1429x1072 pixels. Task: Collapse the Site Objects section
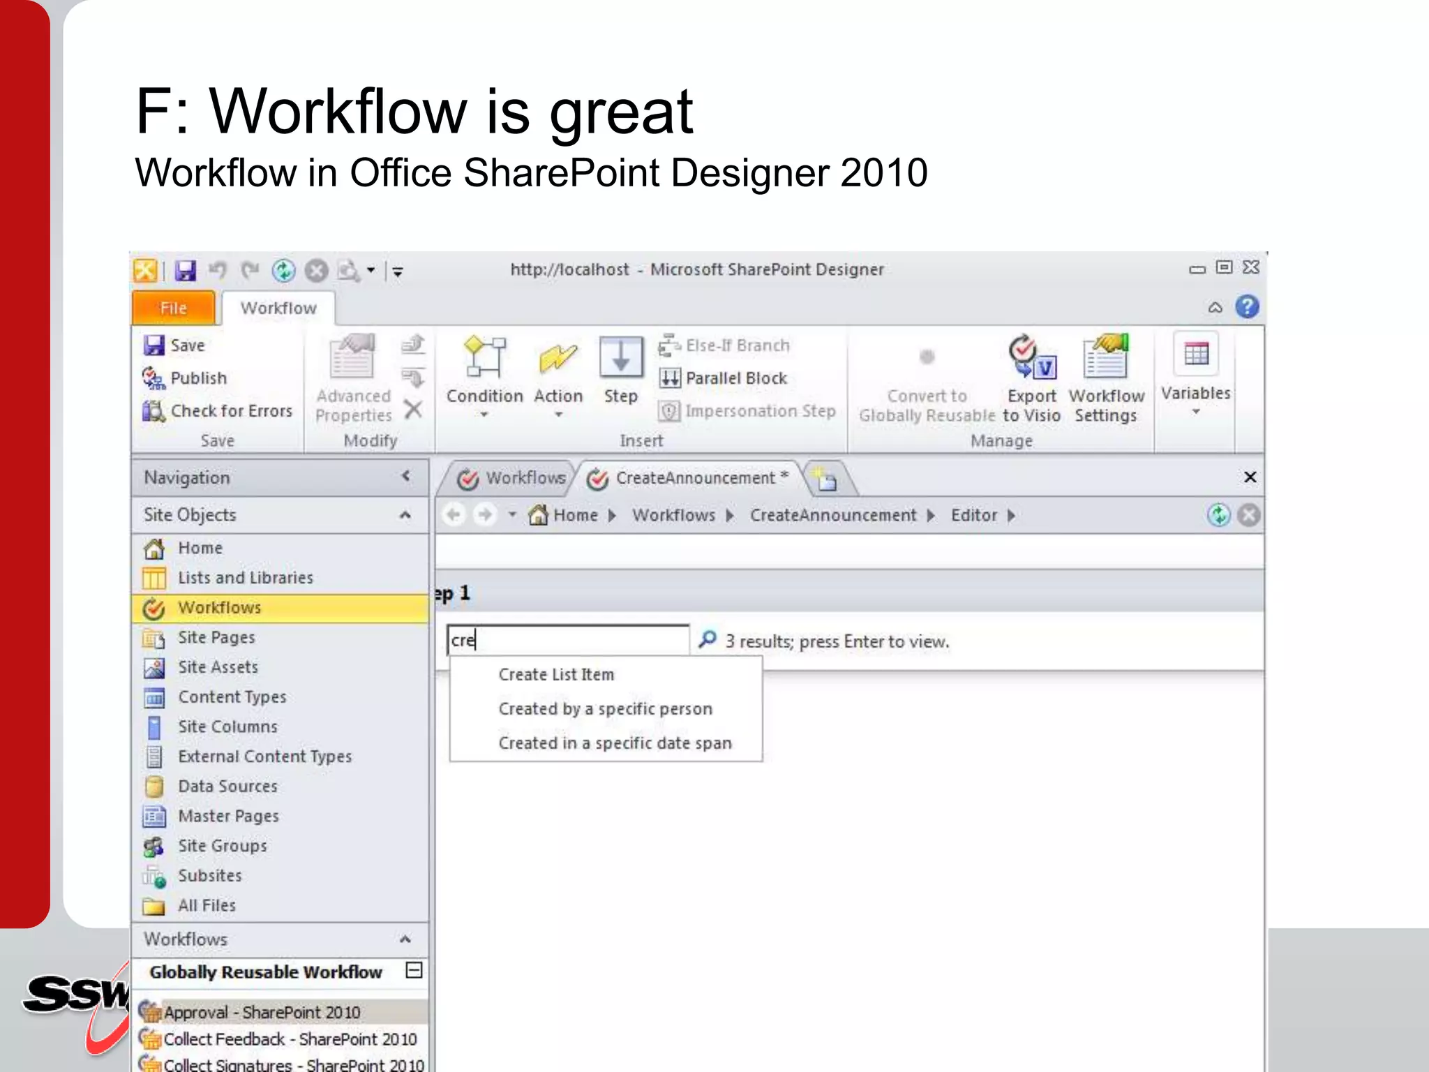tap(405, 515)
